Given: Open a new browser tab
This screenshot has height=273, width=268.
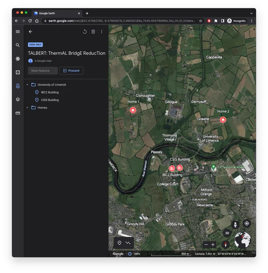Looking at the screenshot, I should click(x=87, y=13).
